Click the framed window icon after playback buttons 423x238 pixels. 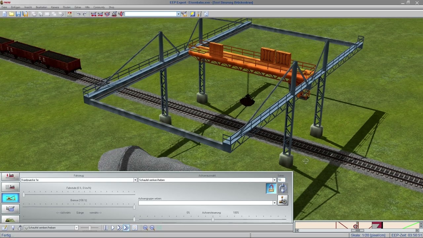[135, 228]
